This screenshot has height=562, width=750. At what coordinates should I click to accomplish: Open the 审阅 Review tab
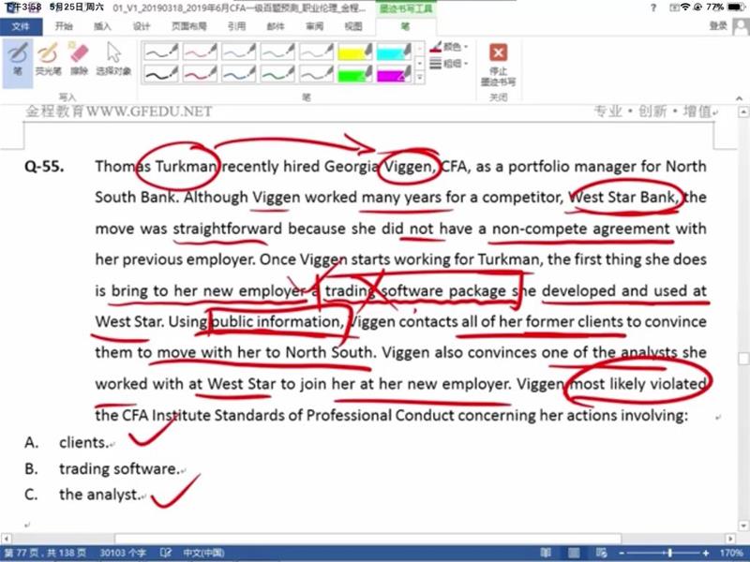tap(314, 26)
